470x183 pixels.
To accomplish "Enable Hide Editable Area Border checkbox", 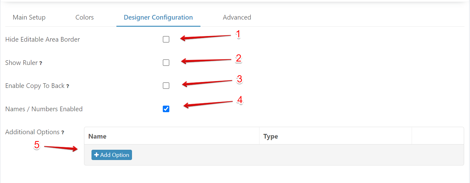I will 166,39.
